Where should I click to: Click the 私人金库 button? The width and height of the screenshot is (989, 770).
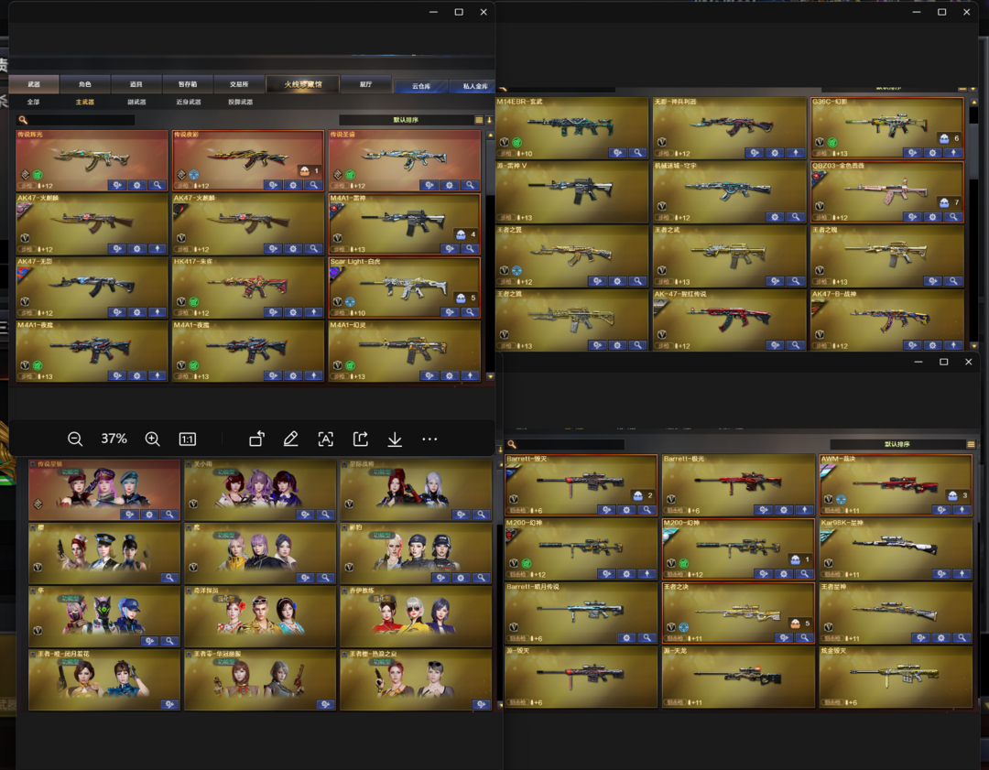pos(474,86)
